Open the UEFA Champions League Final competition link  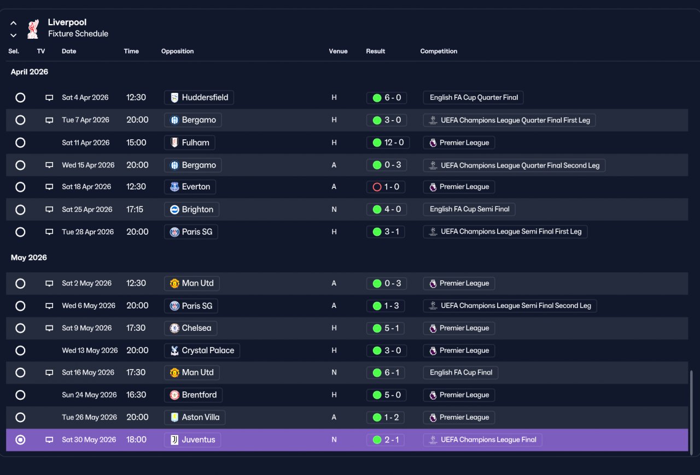pos(482,440)
